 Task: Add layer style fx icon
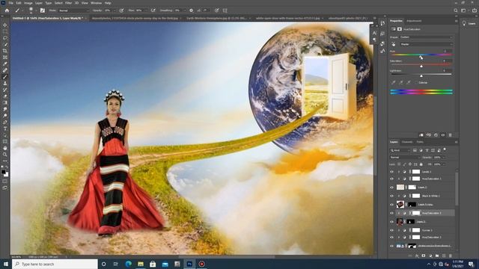(x=417, y=256)
